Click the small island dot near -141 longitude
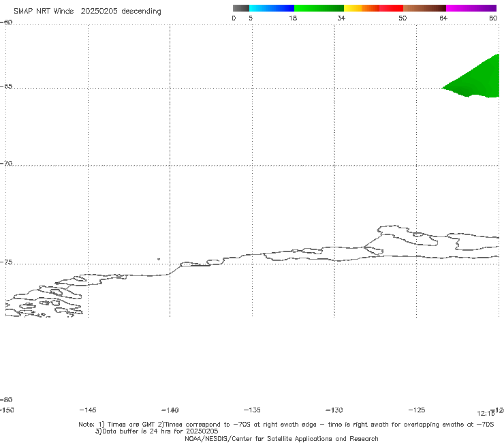This screenshot has width=504, height=443. 159,259
